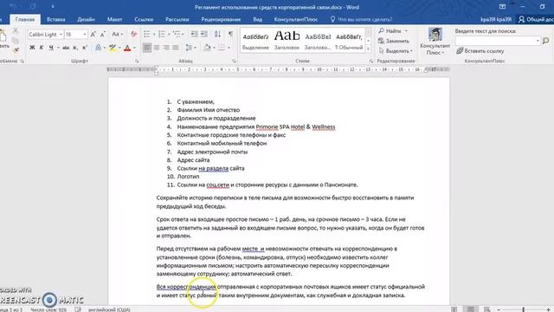Switch to Print Layout view in status bar
Viewport: 554px width, 312px height.
(470, 309)
